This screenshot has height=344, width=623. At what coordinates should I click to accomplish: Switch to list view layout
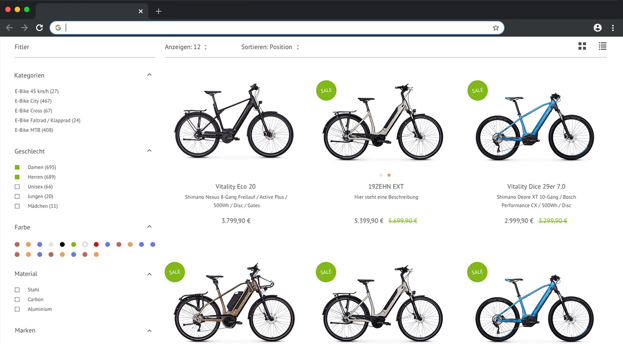[602, 46]
